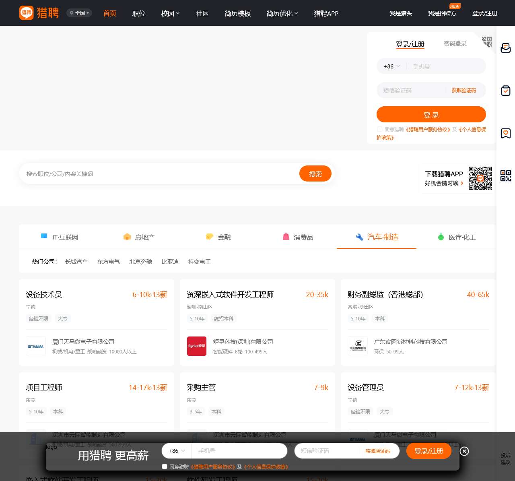
Task: Expand the 校园 navigation menu
Action: point(170,13)
